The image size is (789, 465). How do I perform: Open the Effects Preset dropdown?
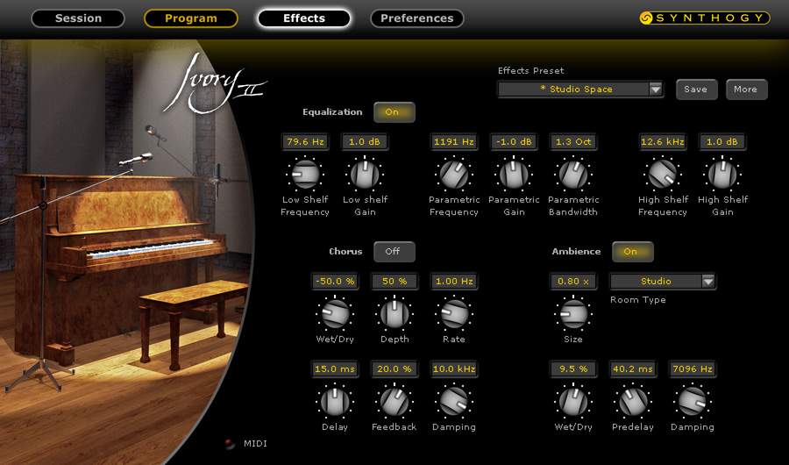tap(580, 89)
